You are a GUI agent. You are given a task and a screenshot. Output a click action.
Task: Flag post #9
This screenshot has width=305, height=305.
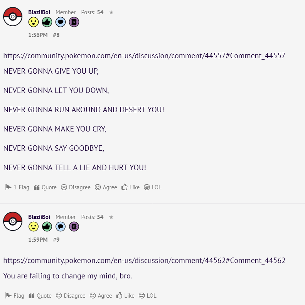[15, 296]
